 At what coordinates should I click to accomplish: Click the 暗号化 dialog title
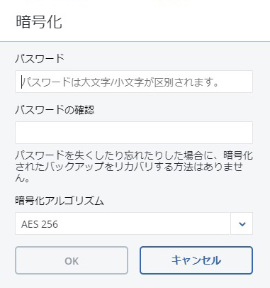click(x=39, y=22)
